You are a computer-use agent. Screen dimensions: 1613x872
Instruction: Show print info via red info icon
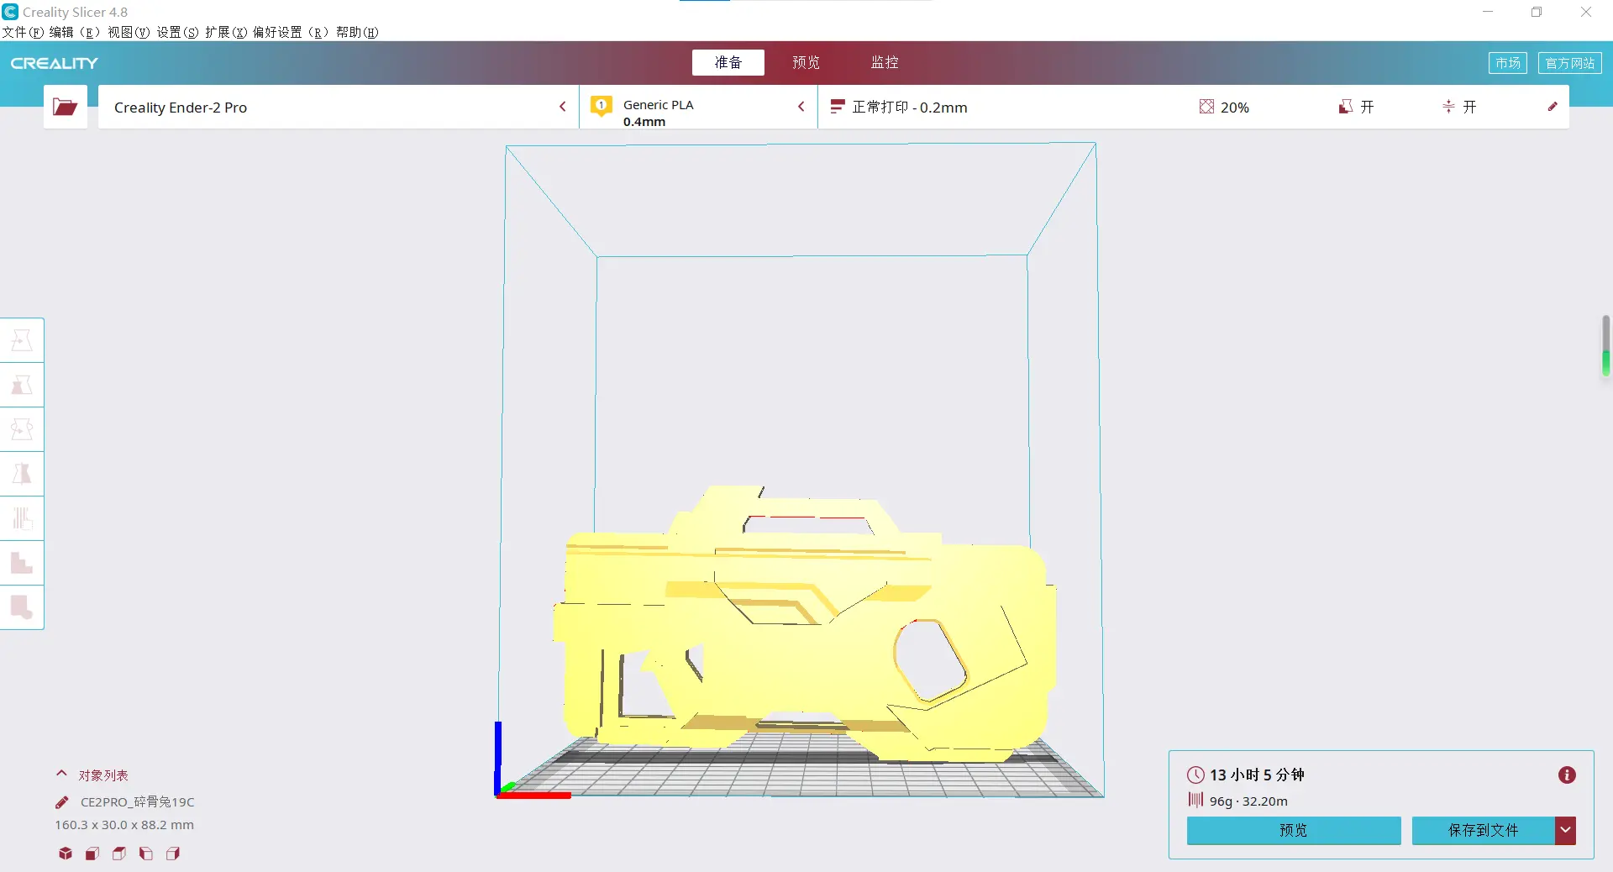1567,775
